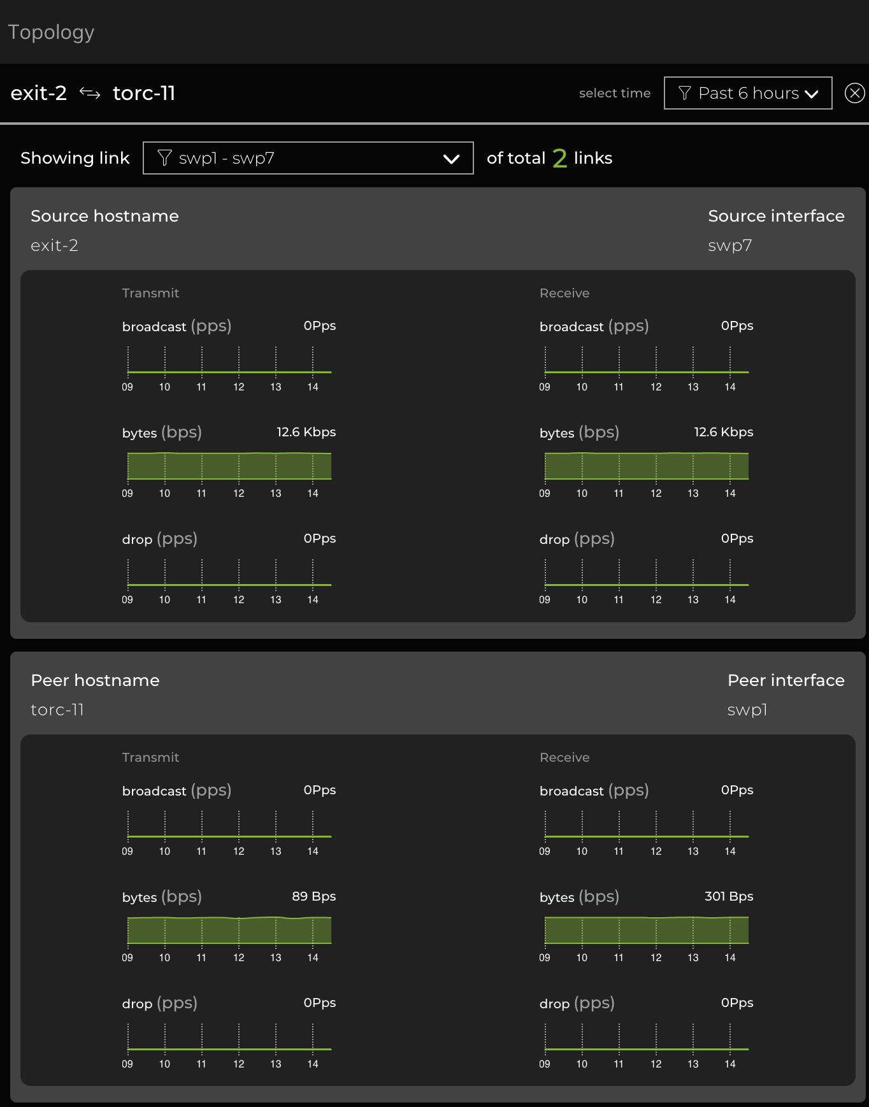
Task: Click the filter icon in the link selector
Action: (x=164, y=158)
